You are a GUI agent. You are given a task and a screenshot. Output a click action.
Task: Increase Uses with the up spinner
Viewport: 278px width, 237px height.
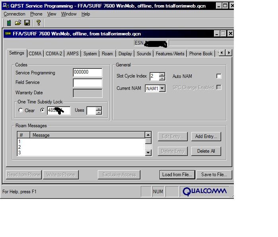click(x=99, y=109)
